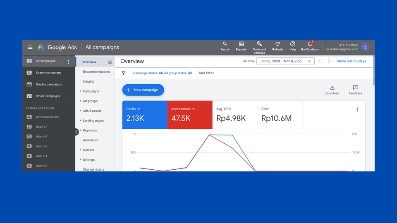Click the iklan v.3 campaign icon
Image resolution: width=397 pixels, height=223 pixels.
pos(29,146)
